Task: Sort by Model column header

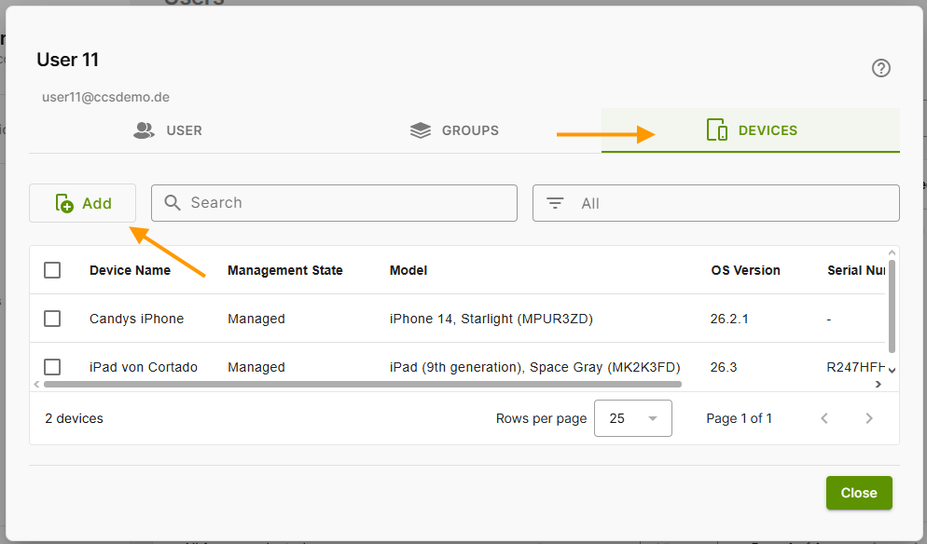Action: point(408,270)
